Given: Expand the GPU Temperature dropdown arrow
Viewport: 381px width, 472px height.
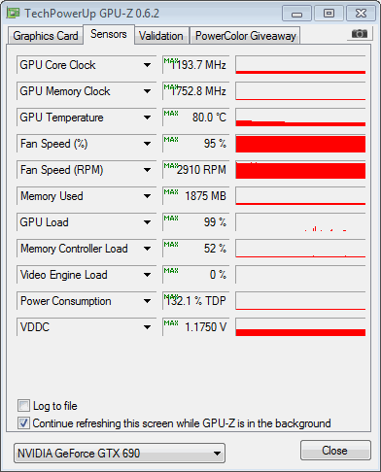Looking at the screenshot, I should click(147, 118).
